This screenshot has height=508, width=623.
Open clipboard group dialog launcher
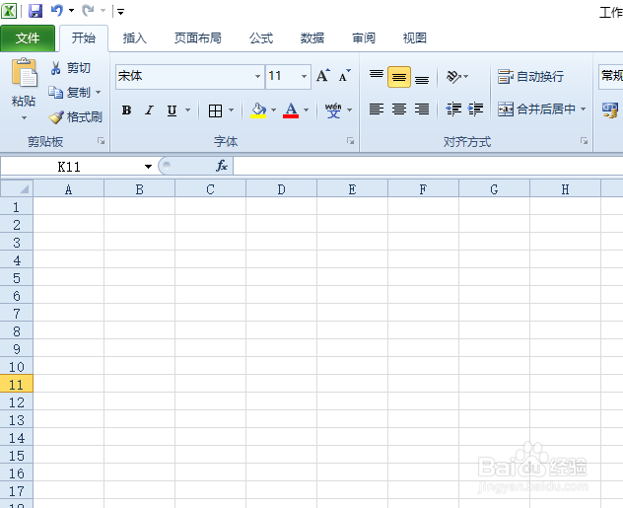click(102, 141)
